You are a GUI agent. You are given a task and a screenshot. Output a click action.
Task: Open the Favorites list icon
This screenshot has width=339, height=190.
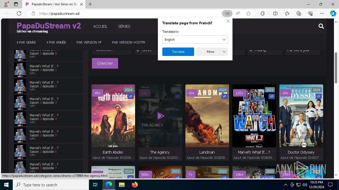click(287, 13)
